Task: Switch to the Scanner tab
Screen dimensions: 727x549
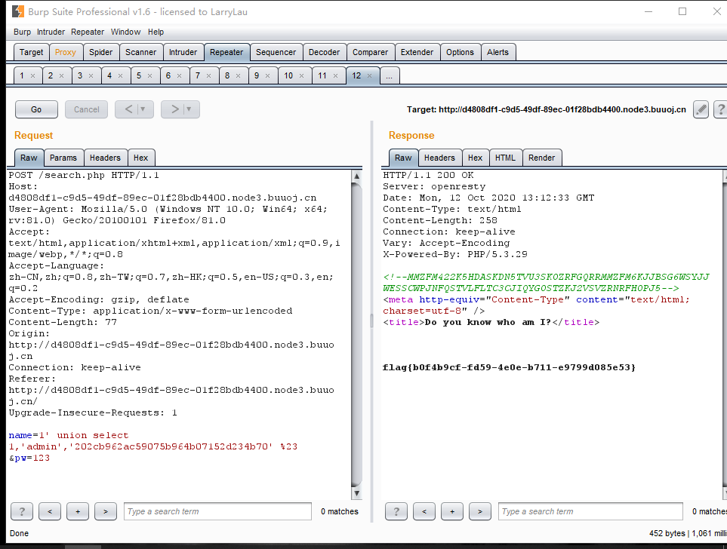Action: [x=141, y=52]
